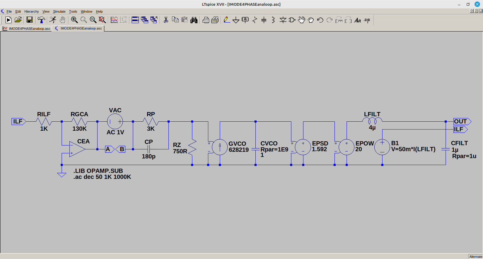Add SPICE directive with .op icon

pos(367,20)
